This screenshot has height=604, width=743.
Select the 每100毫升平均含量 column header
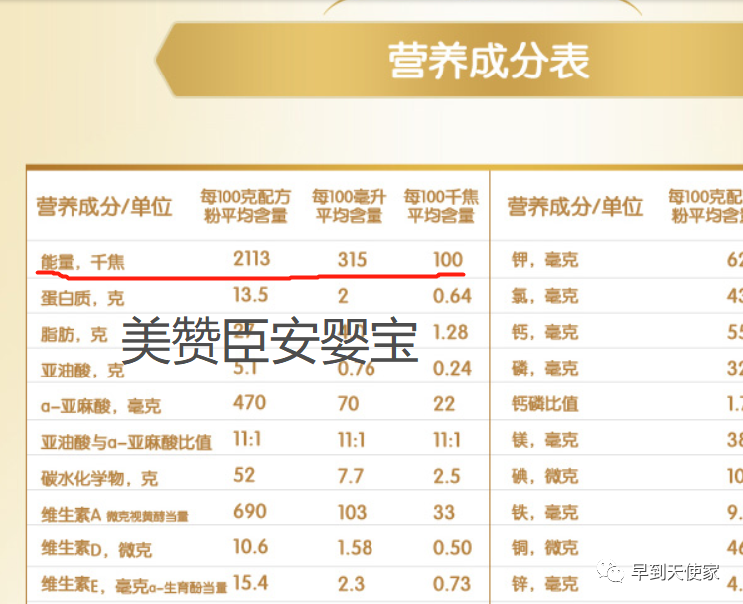pos(350,206)
